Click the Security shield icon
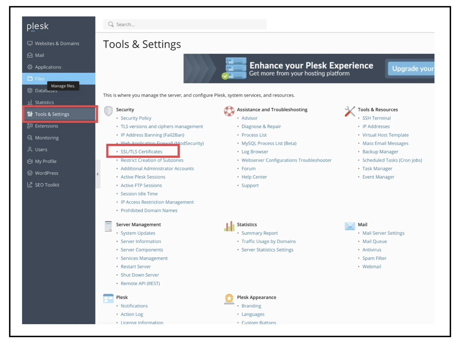460x344 pixels. pos(108,111)
